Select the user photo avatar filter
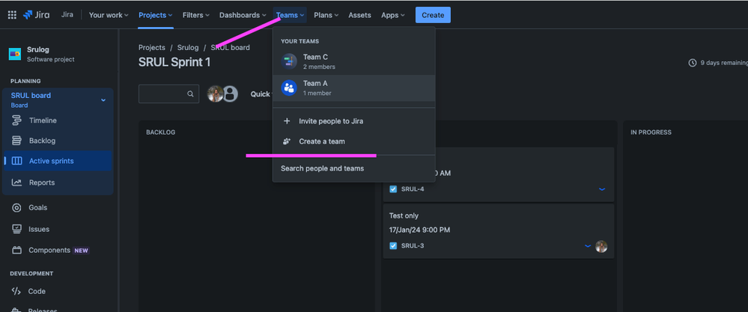The height and width of the screenshot is (312, 748). point(215,94)
